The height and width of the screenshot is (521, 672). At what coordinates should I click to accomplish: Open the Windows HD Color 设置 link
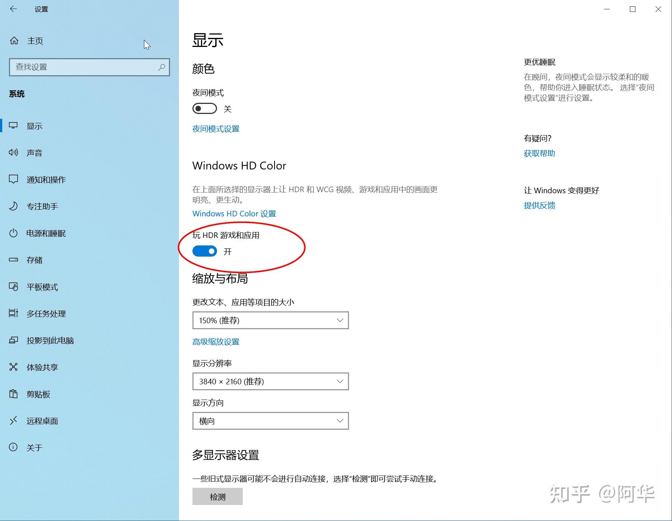click(x=234, y=214)
